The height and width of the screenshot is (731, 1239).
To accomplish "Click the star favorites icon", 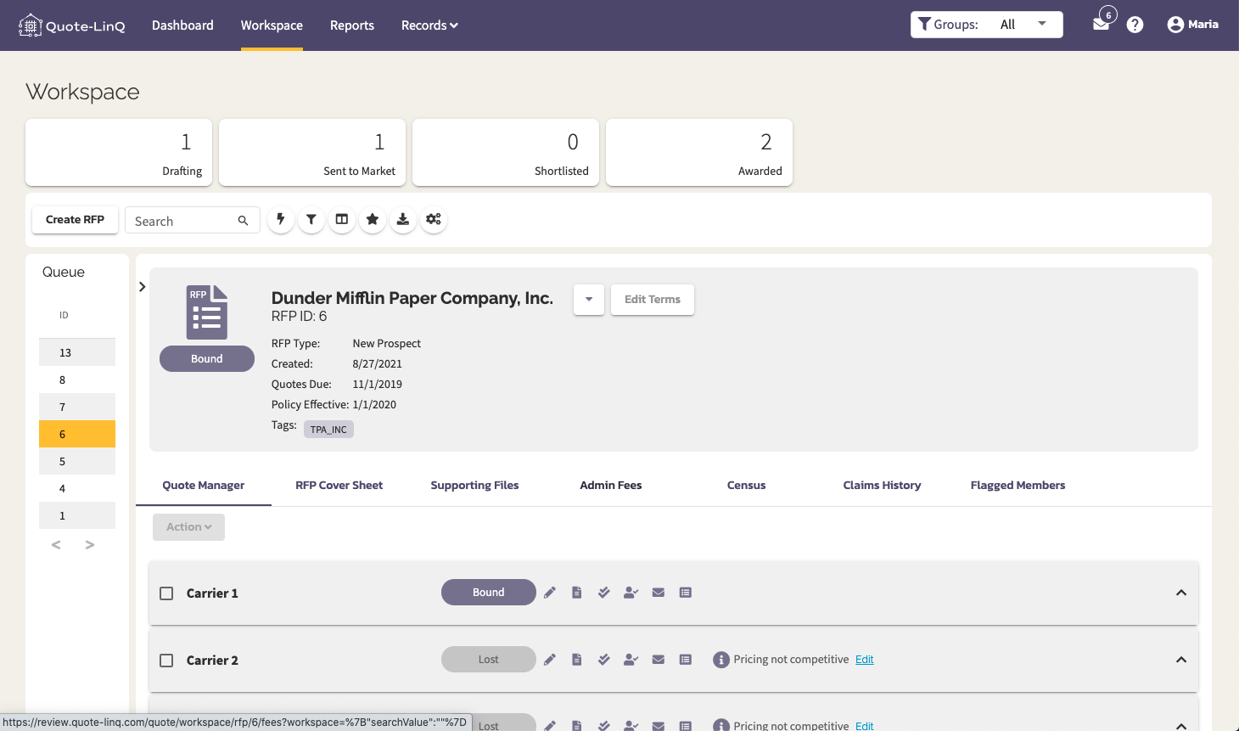I will click(x=372, y=219).
